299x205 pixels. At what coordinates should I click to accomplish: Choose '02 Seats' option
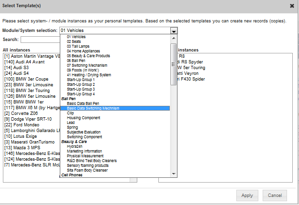(74, 41)
